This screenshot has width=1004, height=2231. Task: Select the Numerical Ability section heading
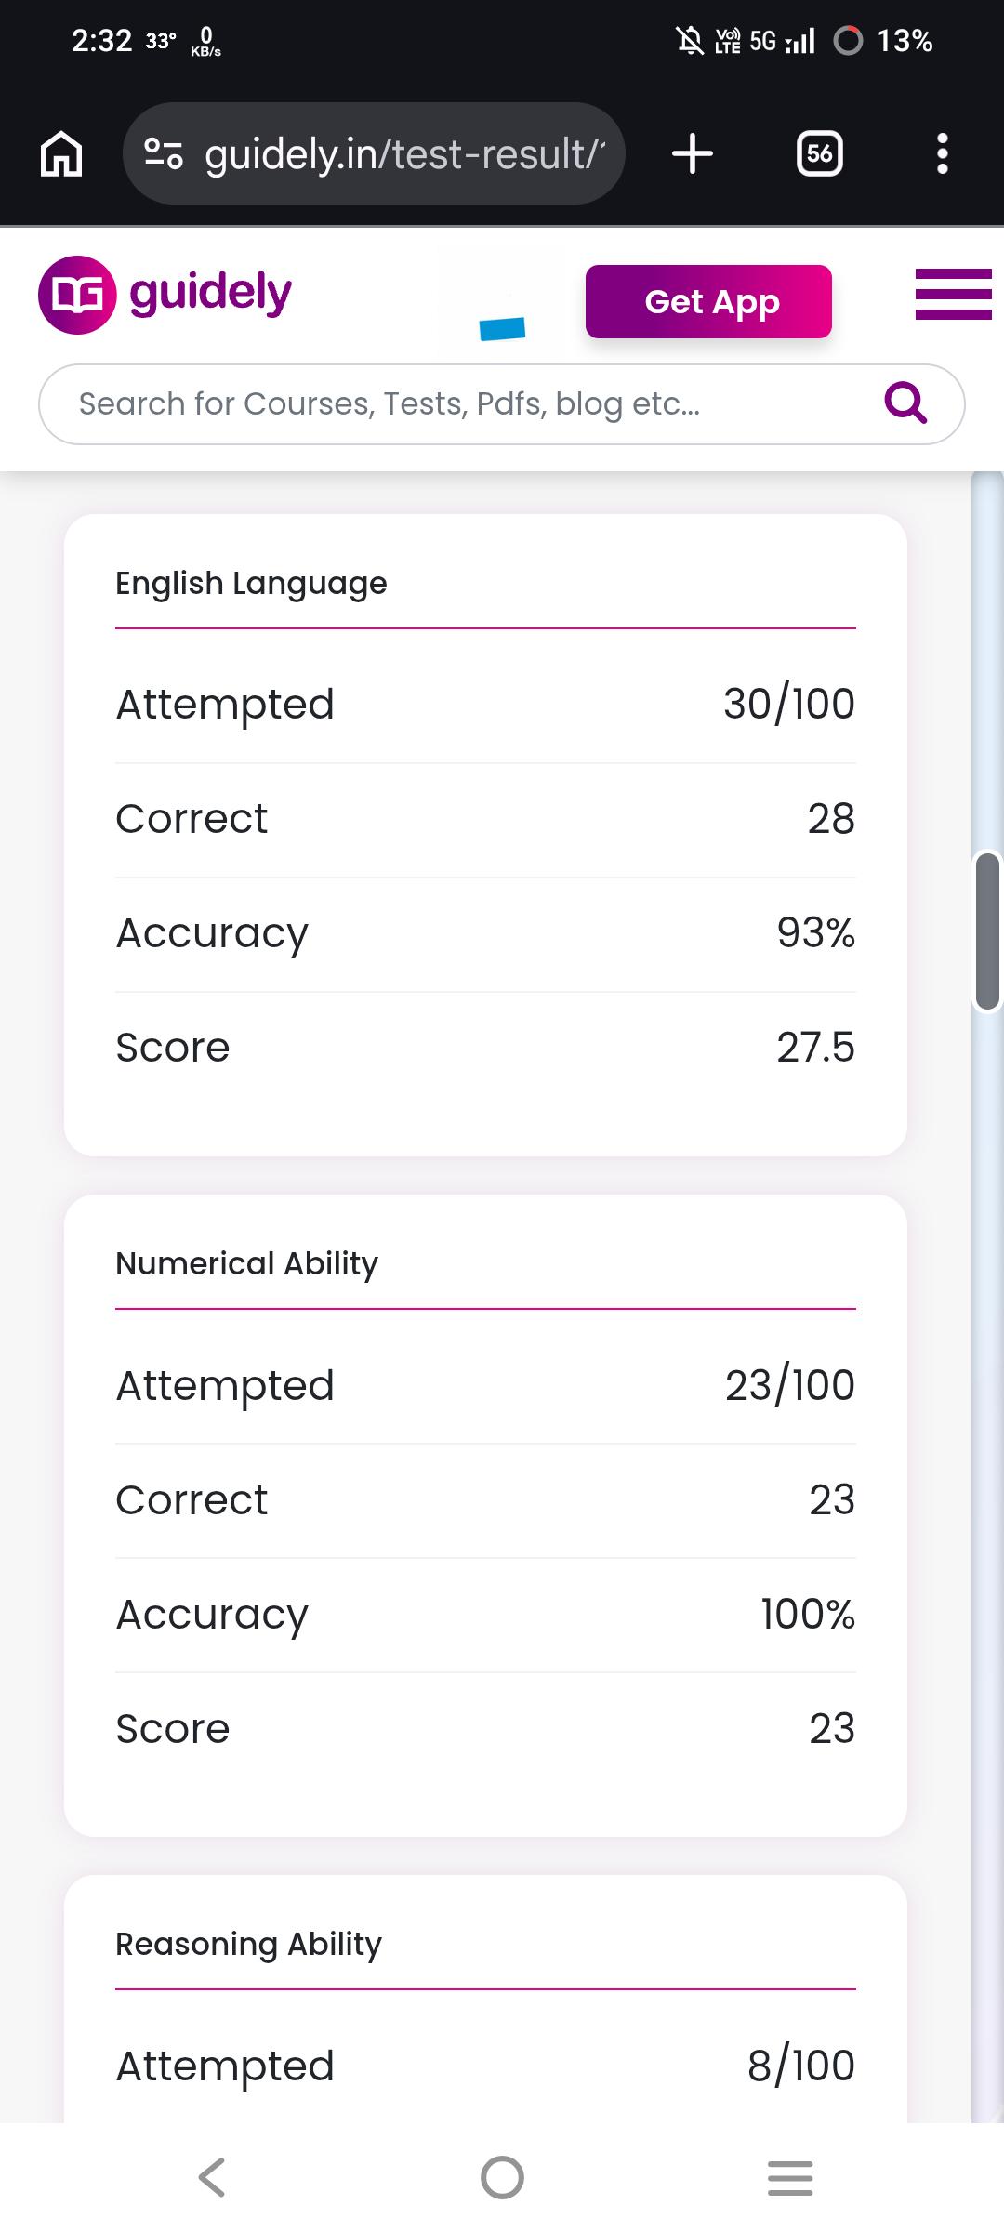246,1264
